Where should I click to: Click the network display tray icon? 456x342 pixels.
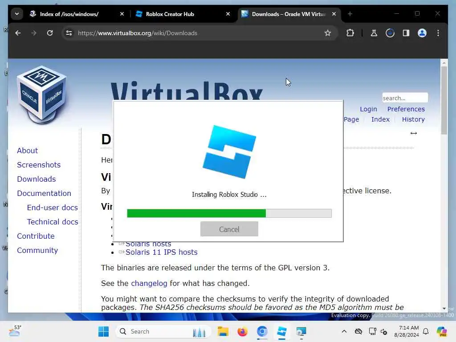pyautogui.click(x=372, y=331)
